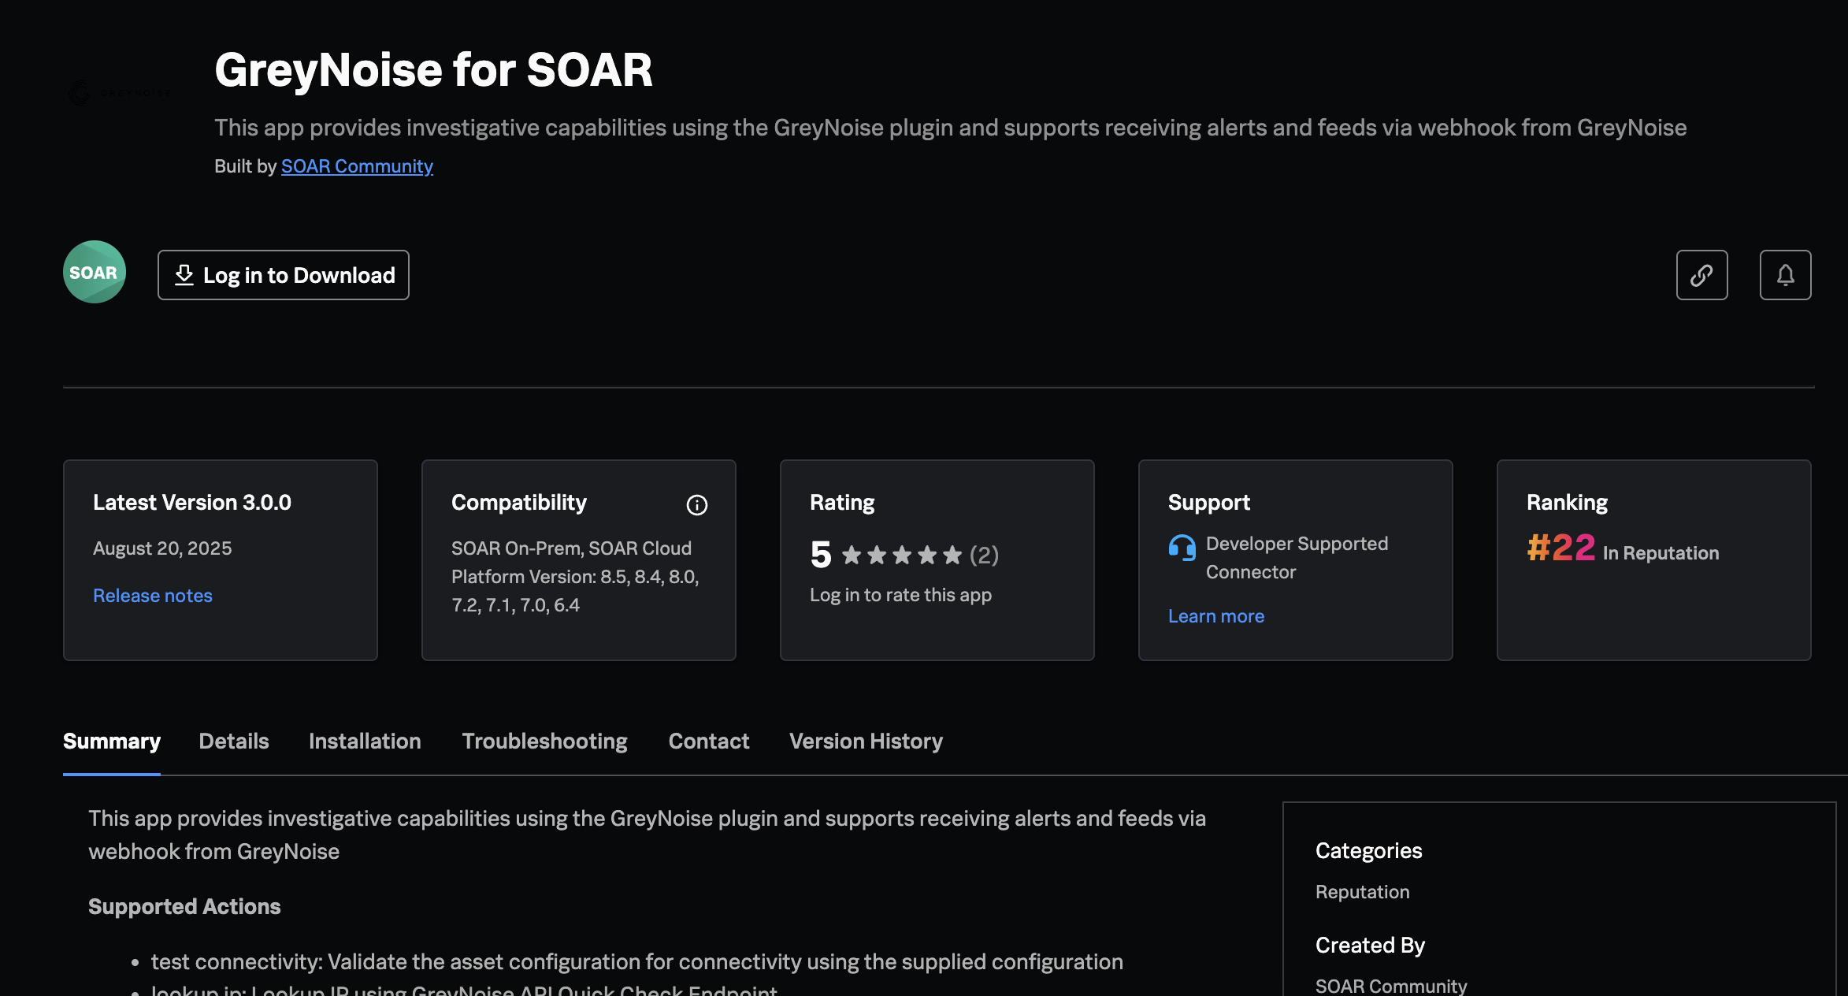Click the GreyNoise for SOAR title
The image size is (1848, 996).
(x=433, y=69)
